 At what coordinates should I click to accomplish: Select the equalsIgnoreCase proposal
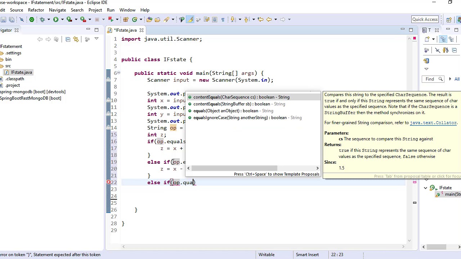pos(240,118)
